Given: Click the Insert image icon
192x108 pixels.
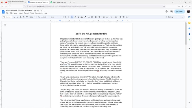Looking at the screenshot, I should pos(96,17).
